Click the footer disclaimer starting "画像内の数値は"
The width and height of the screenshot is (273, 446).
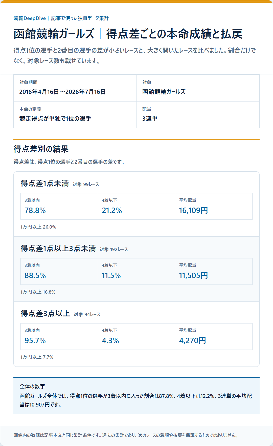[126, 435]
